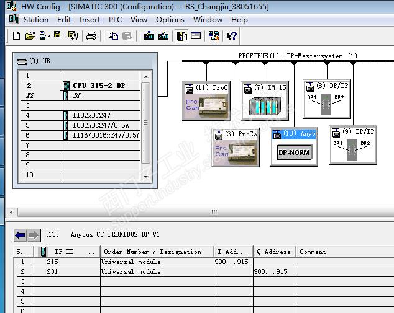This screenshot has height=313, width=394.
Task: Select the (13) Anybus DP-NORM slave
Action: point(294,147)
